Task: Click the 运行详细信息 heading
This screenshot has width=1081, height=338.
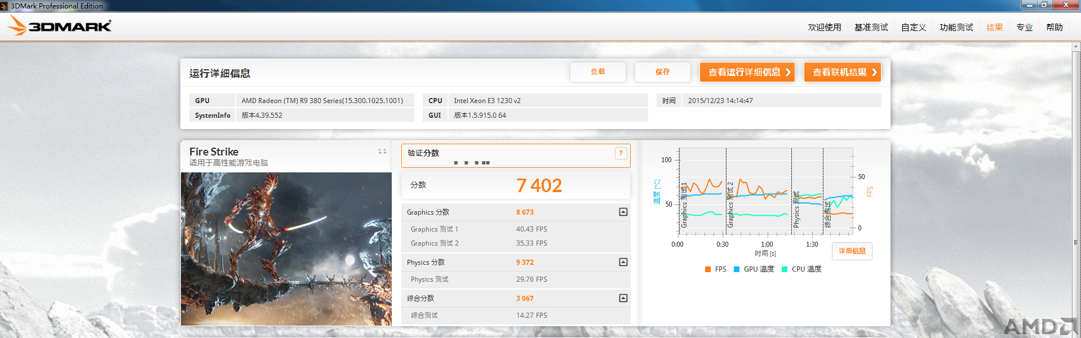Action: click(x=220, y=73)
